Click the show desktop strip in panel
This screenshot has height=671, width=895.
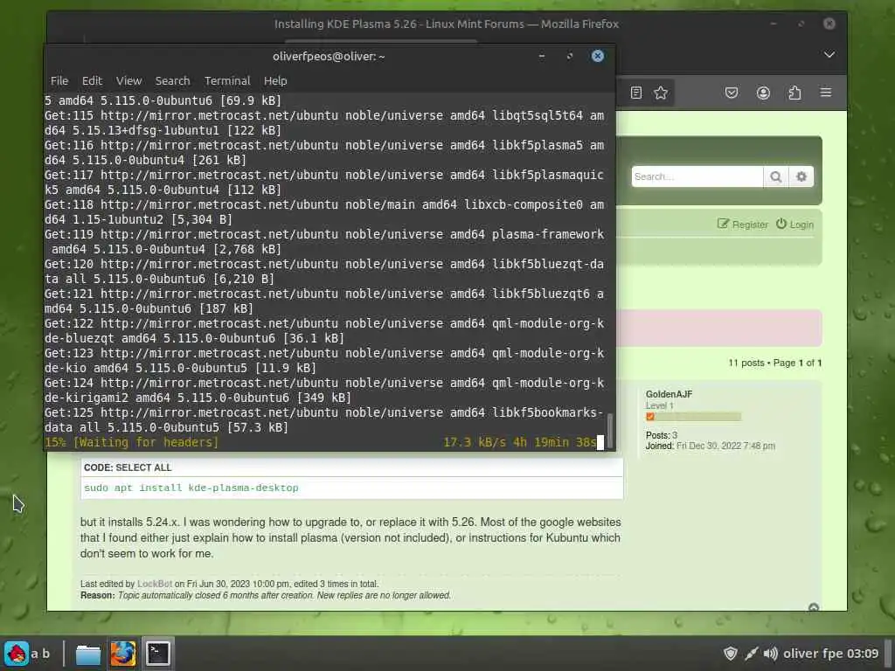coord(888,654)
